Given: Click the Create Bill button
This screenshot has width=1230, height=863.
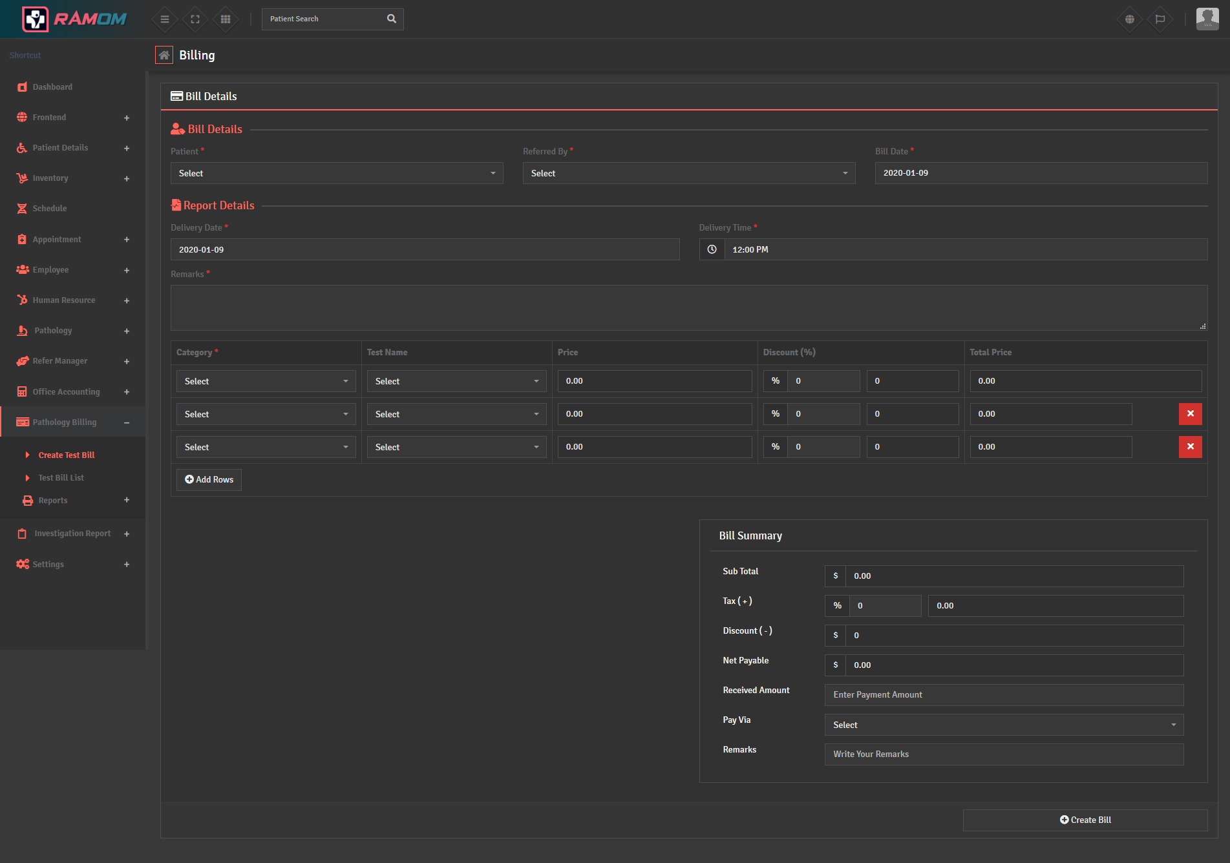Looking at the screenshot, I should (1085, 820).
